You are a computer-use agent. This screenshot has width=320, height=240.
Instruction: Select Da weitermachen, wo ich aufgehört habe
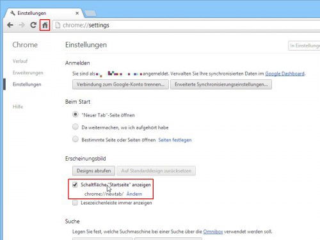pos(76,127)
